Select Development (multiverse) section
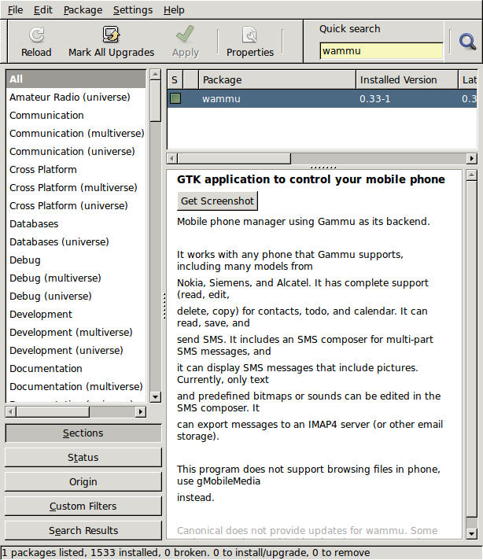 coord(76,333)
